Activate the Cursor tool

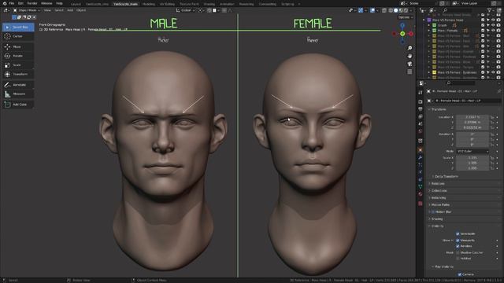[x=18, y=36]
